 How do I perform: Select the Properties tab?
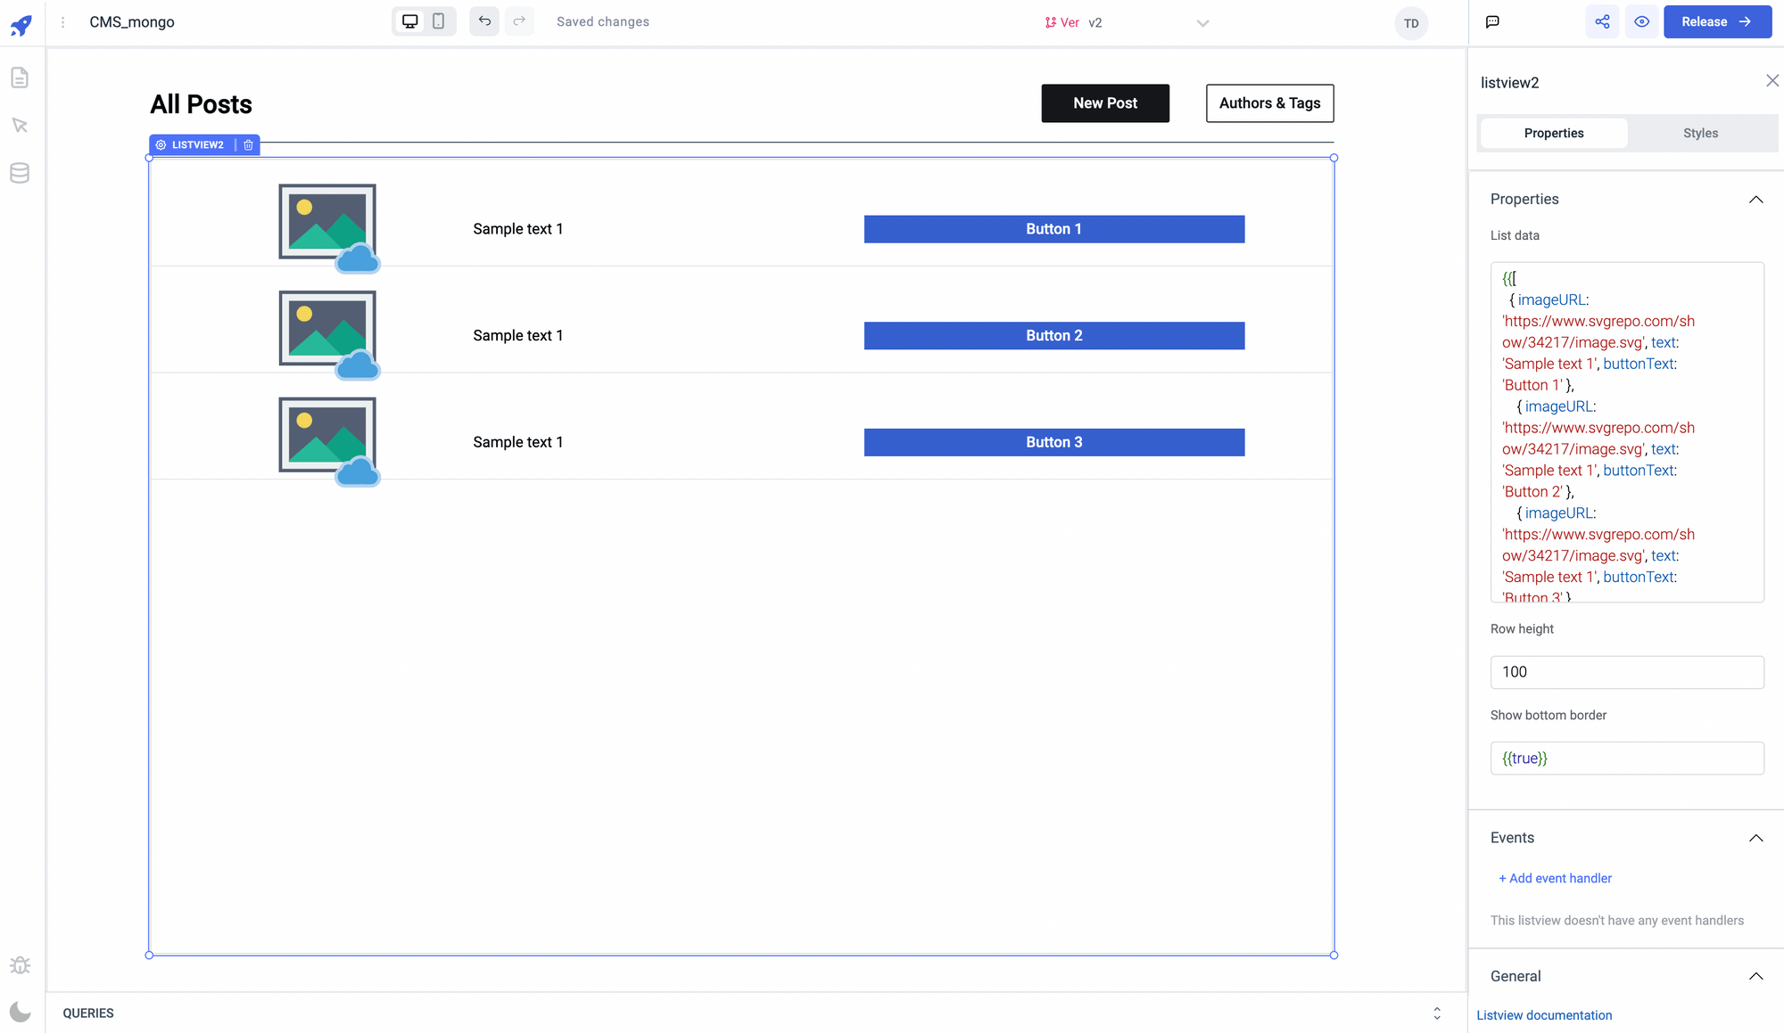coord(1553,134)
